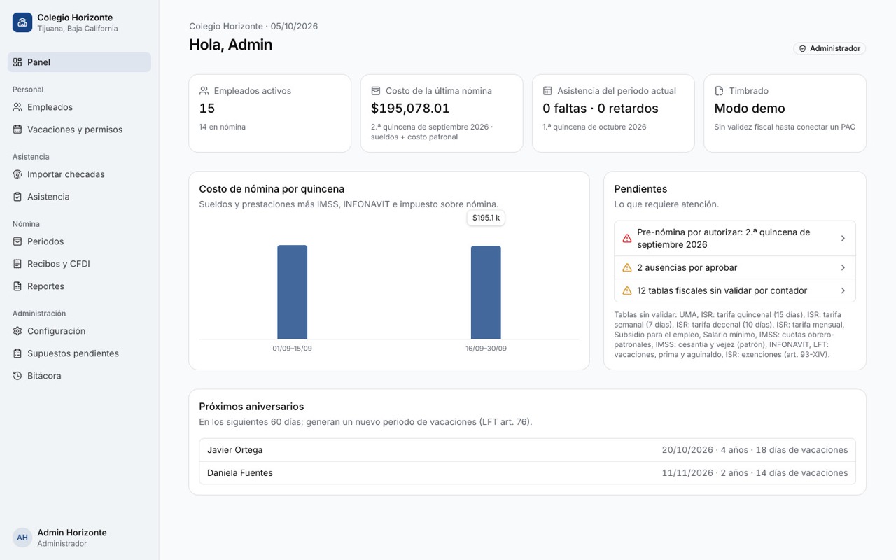Open 2 ausencias por aprobar item
Screen dimensions: 896x560
coord(735,267)
